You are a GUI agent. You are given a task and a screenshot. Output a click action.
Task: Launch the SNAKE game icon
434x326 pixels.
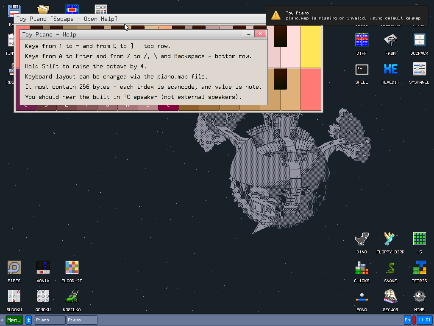coord(390,268)
